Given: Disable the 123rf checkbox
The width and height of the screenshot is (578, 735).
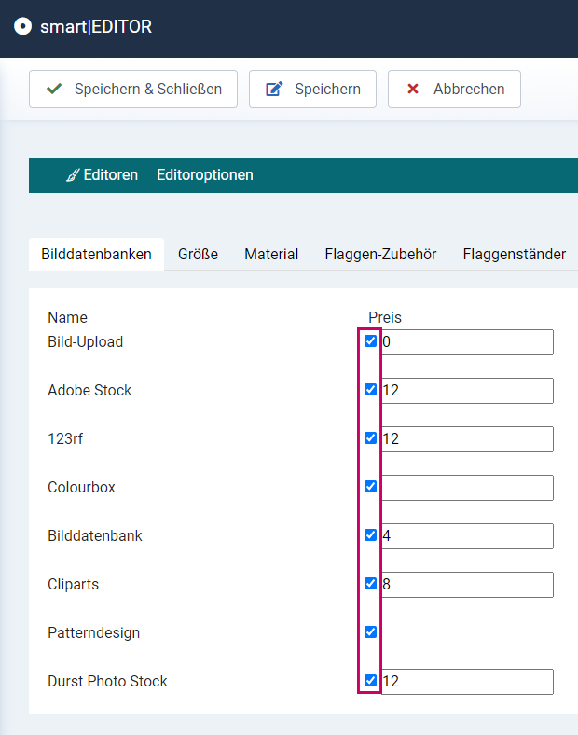Looking at the screenshot, I should (x=370, y=437).
